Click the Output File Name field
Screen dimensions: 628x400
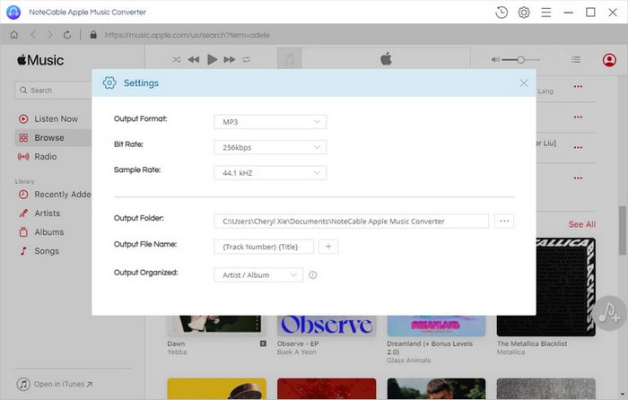click(x=264, y=247)
